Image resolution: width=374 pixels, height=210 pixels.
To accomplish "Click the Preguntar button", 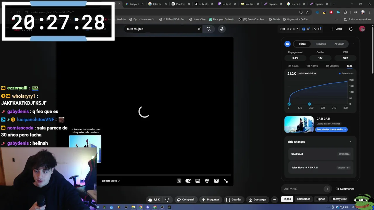I will tap(210, 199).
